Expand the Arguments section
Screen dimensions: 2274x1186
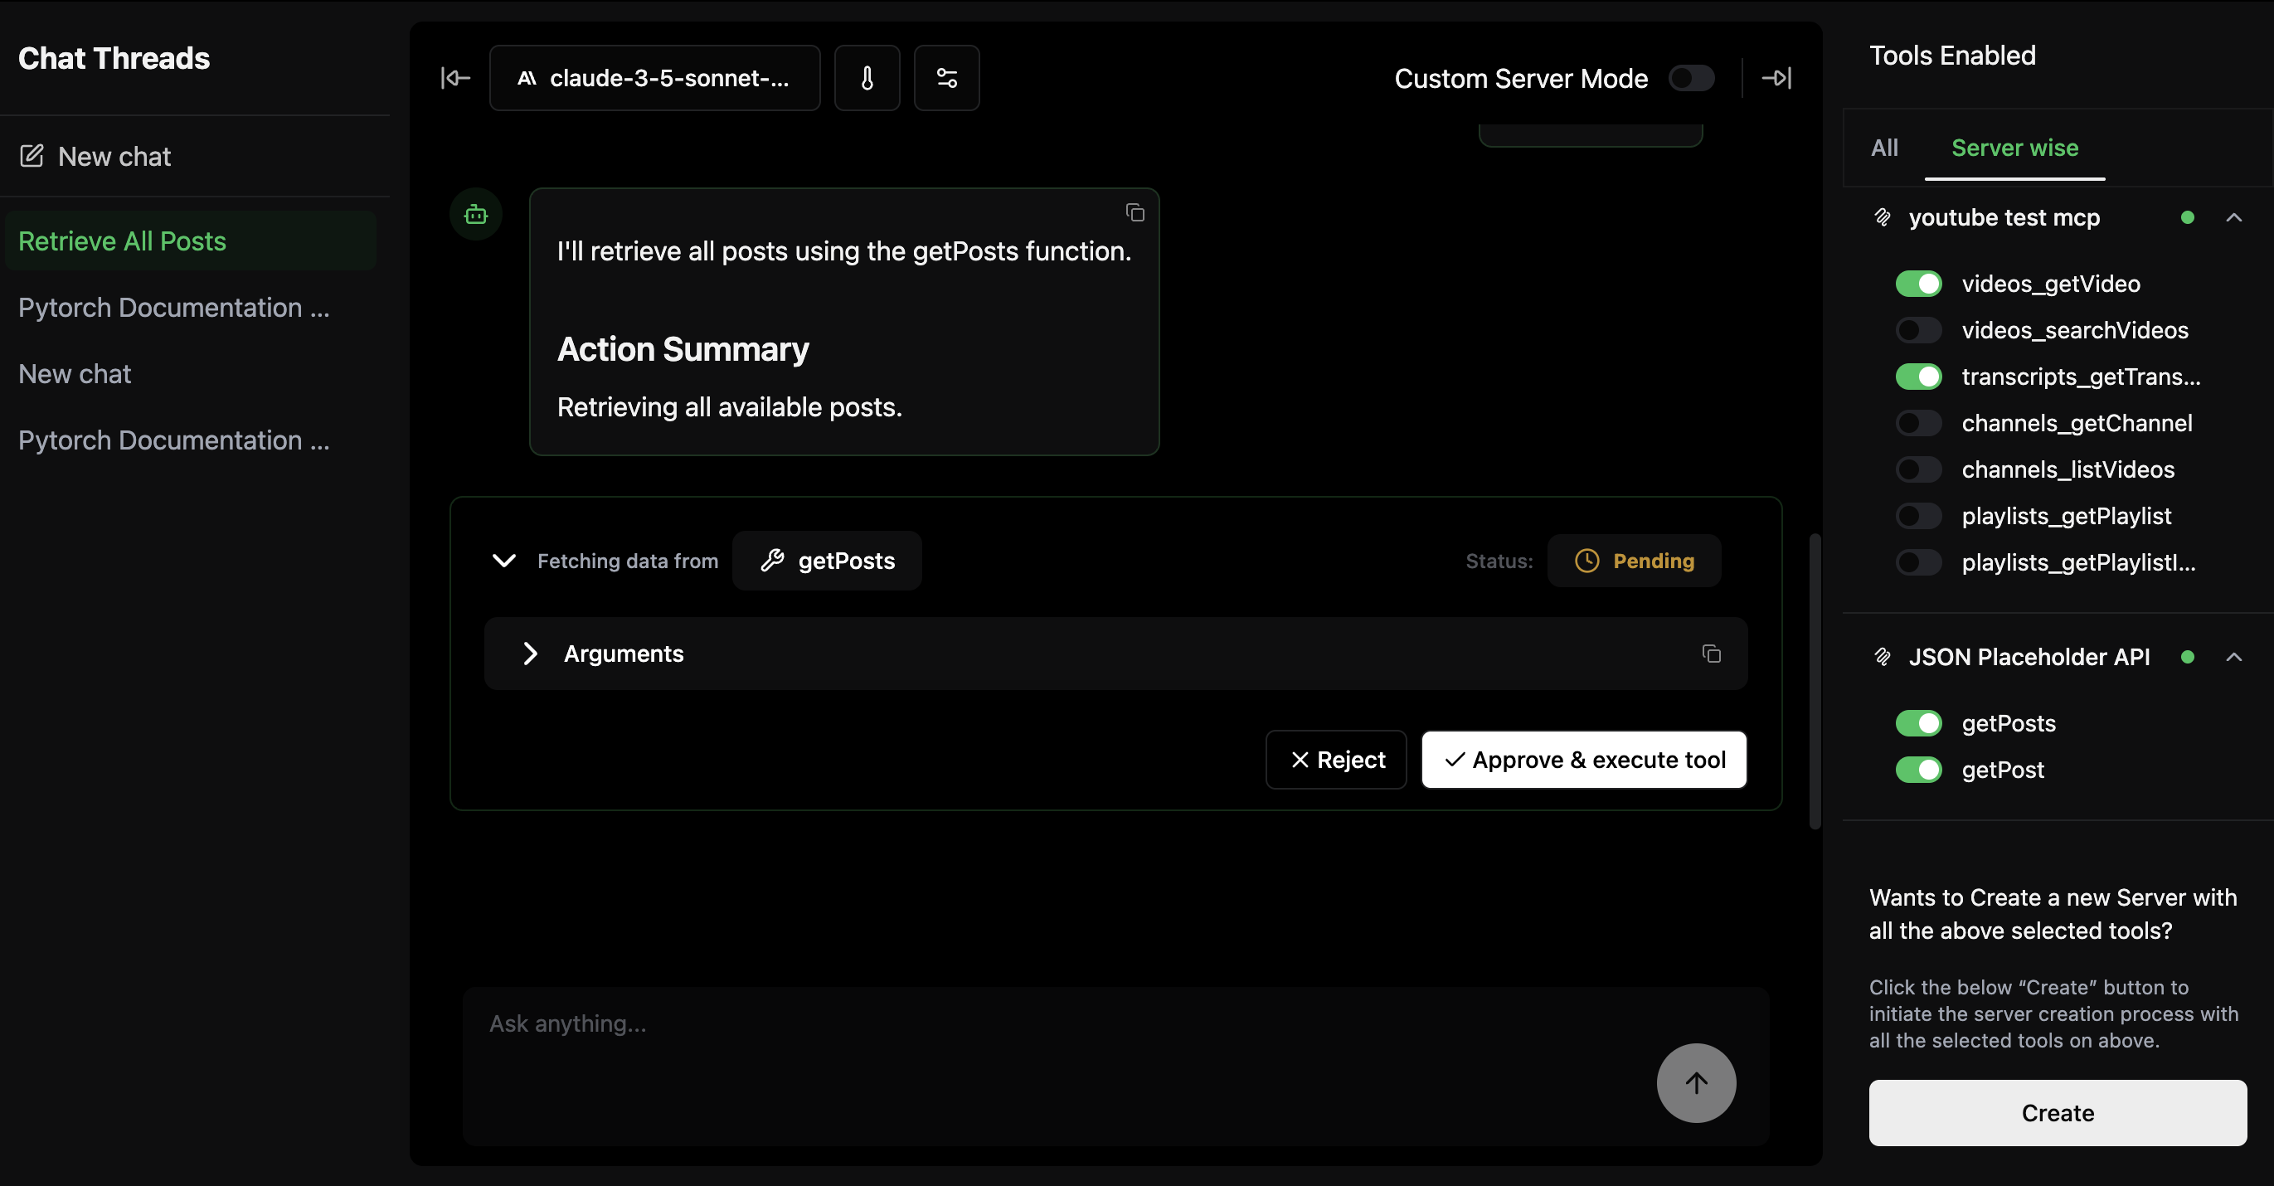tap(531, 654)
